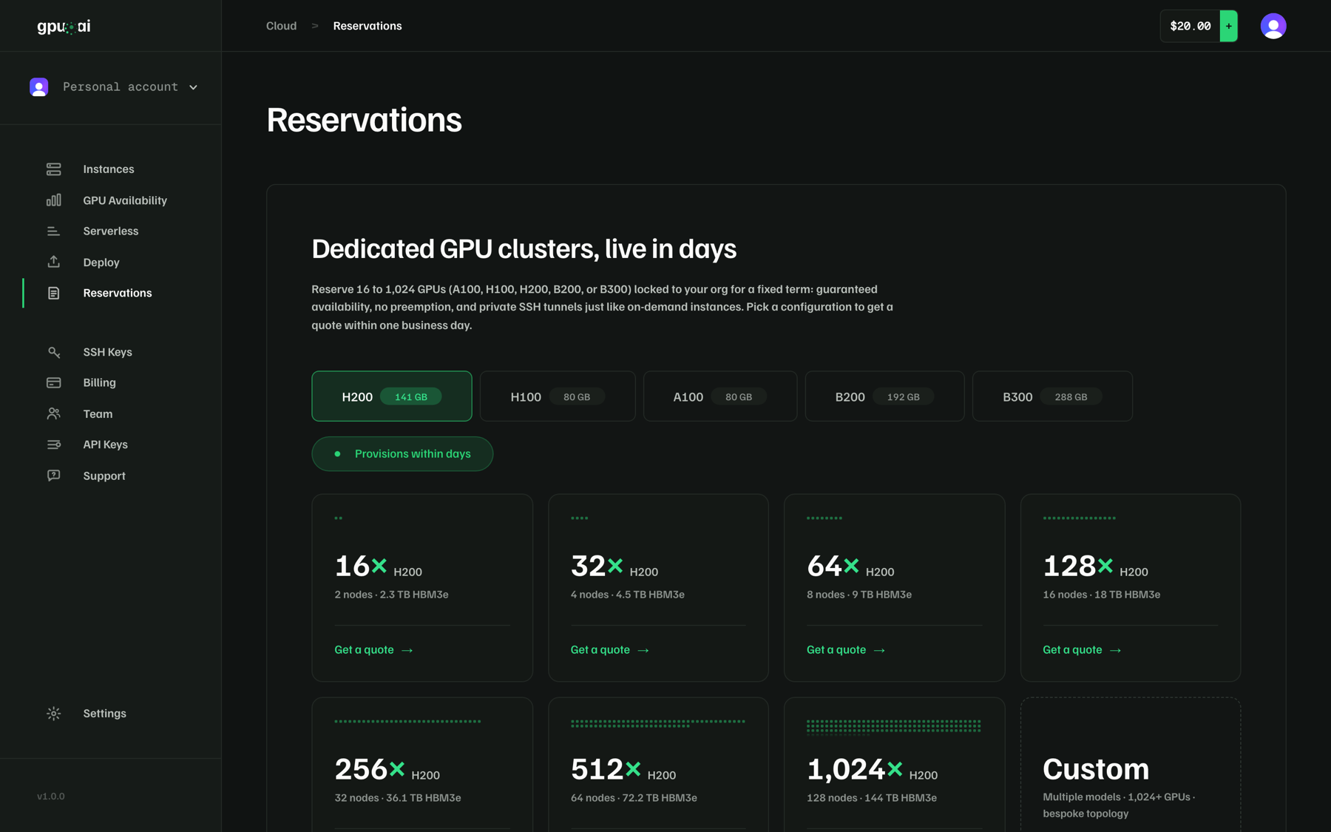This screenshot has width=1331, height=832.
Task: Click the Reservations document icon
Action: [53, 294]
